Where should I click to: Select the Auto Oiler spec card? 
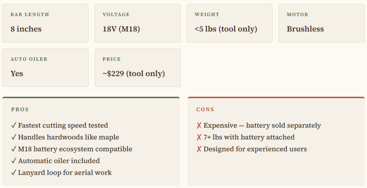coord(45,68)
